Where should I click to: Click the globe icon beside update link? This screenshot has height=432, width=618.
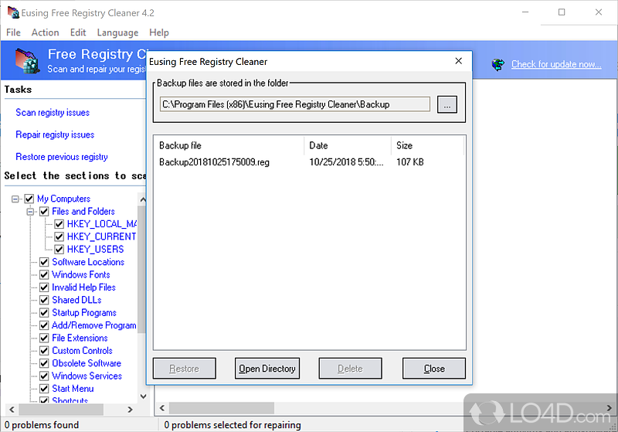498,64
